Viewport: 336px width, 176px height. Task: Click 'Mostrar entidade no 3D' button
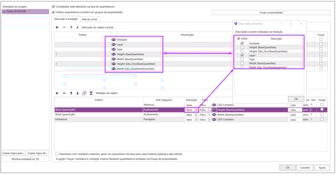point(25,159)
